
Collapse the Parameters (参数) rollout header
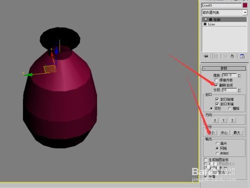[224, 68]
